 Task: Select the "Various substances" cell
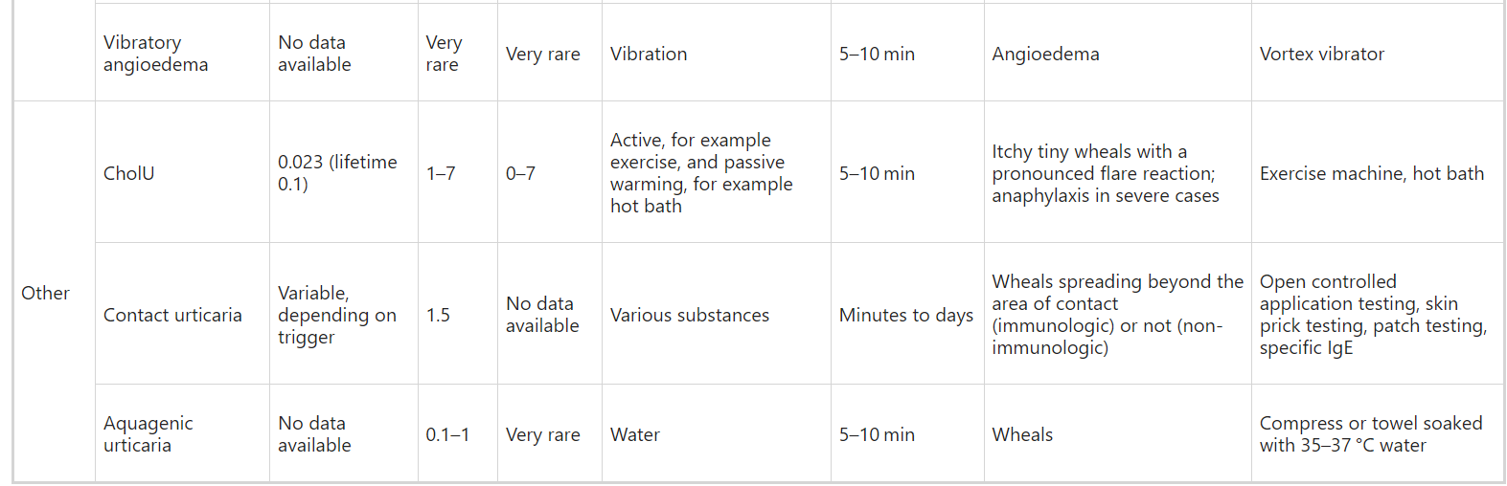tap(689, 315)
